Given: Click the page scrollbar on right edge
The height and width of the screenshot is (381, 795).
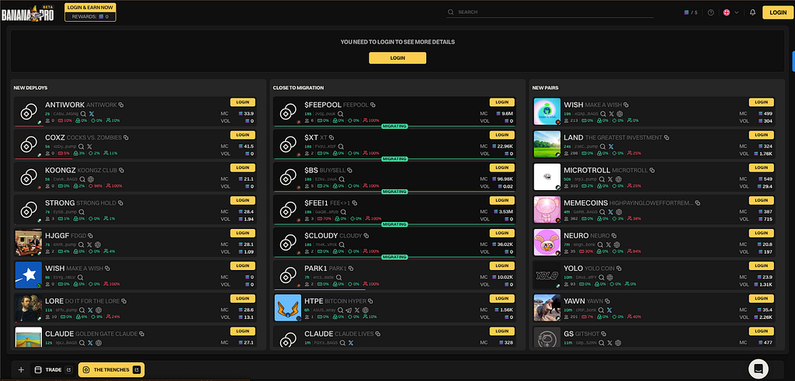Looking at the screenshot, I should coord(793,61).
